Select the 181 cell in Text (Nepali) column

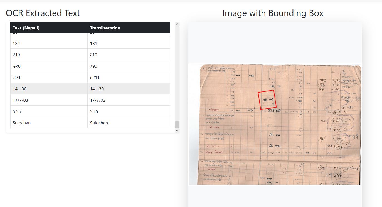49,43
